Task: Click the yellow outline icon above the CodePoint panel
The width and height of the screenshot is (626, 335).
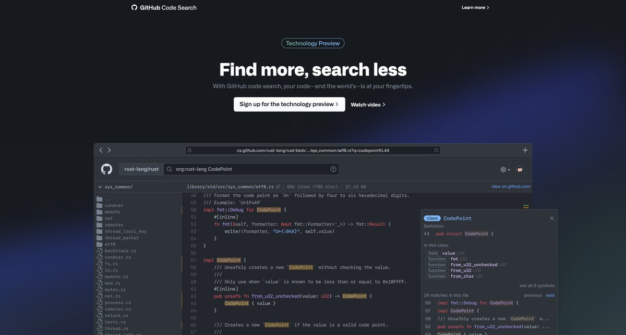Action: pyautogui.click(x=525, y=206)
